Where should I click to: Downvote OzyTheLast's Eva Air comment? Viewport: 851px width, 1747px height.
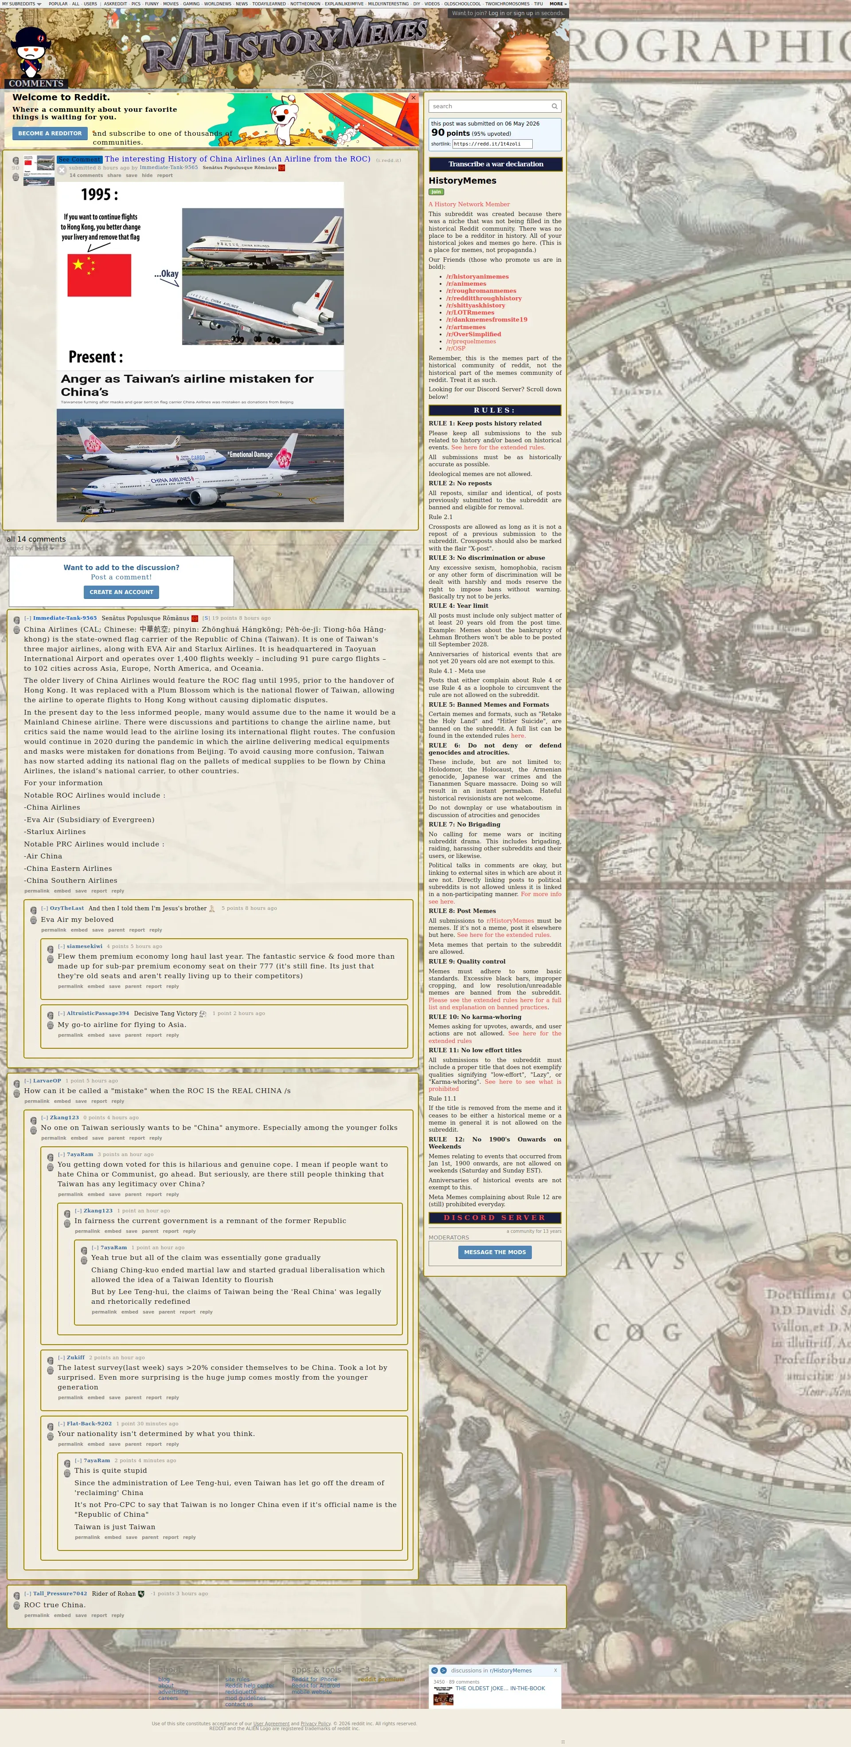34,920
